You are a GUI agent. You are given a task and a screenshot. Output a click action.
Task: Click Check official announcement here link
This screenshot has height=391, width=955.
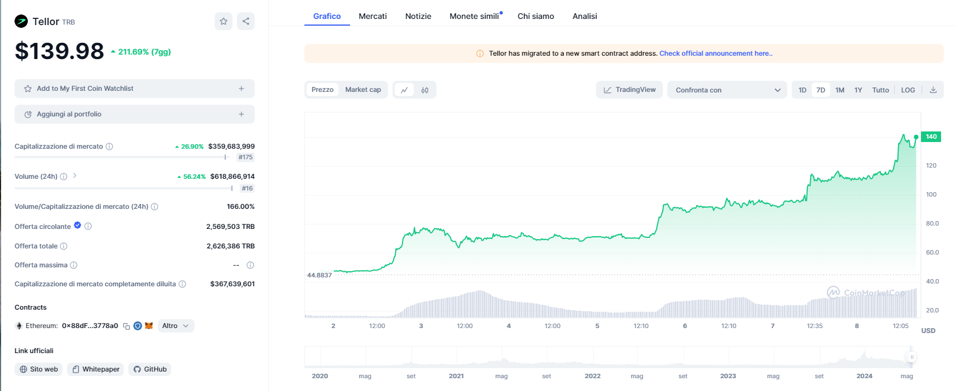(715, 53)
